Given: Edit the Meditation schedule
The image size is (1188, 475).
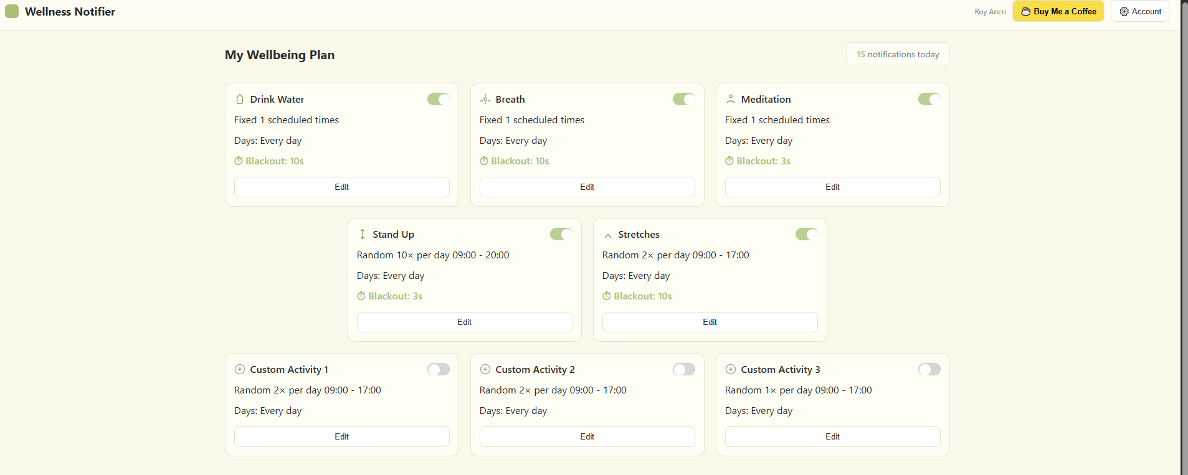Looking at the screenshot, I should point(833,187).
